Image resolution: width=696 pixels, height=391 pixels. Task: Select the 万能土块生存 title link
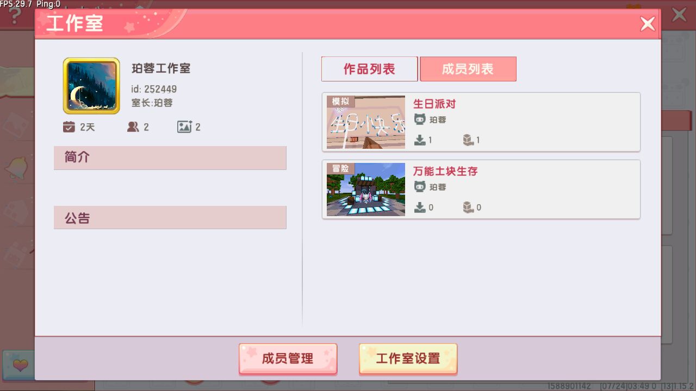(x=445, y=171)
